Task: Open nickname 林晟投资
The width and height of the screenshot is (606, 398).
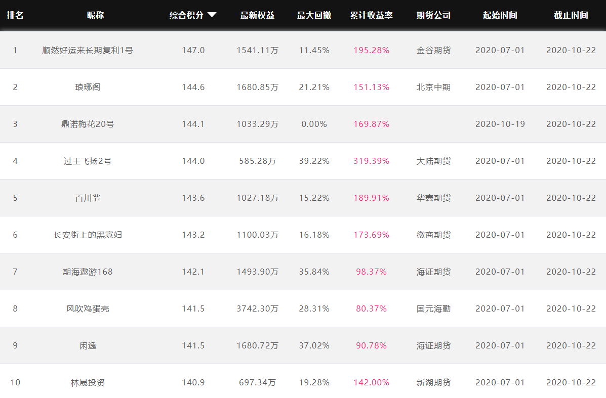Action: 88,382
